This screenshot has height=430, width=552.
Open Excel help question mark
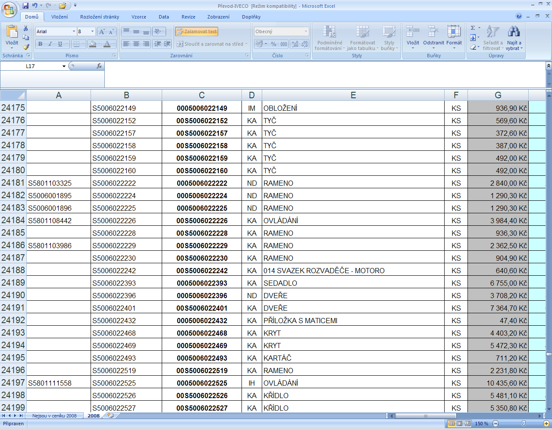(x=519, y=16)
